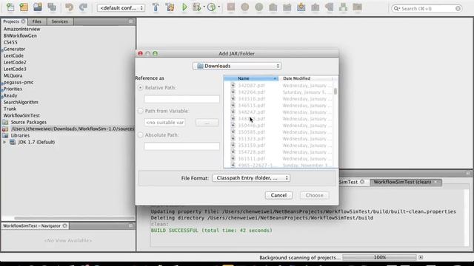Select the Relative Path radio button

point(140,87)
